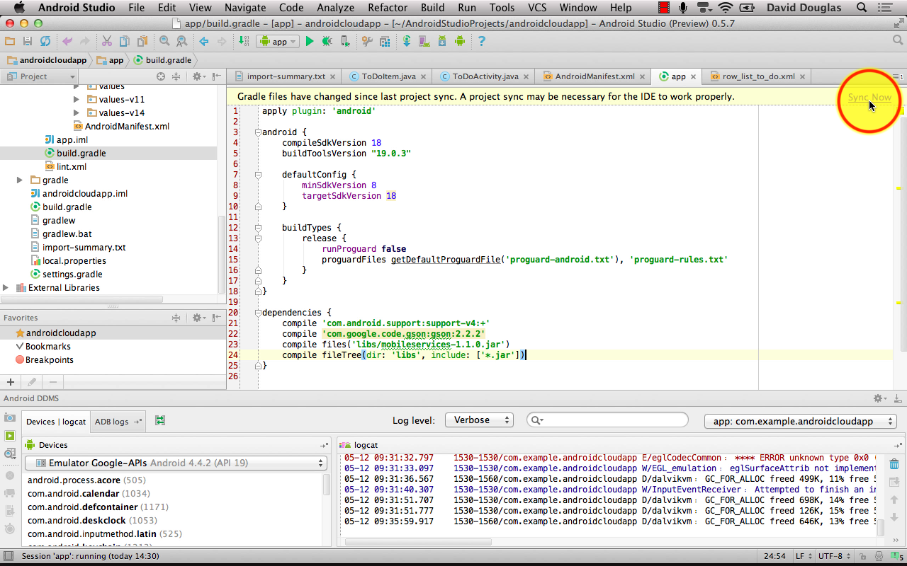Click the Help question mark icon
This screenshot has width=907, height=566.
tap(481, 42)
